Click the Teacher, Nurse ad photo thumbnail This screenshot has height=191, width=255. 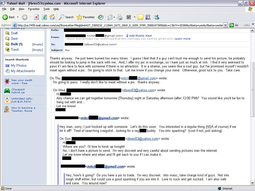tap(7, 109)
